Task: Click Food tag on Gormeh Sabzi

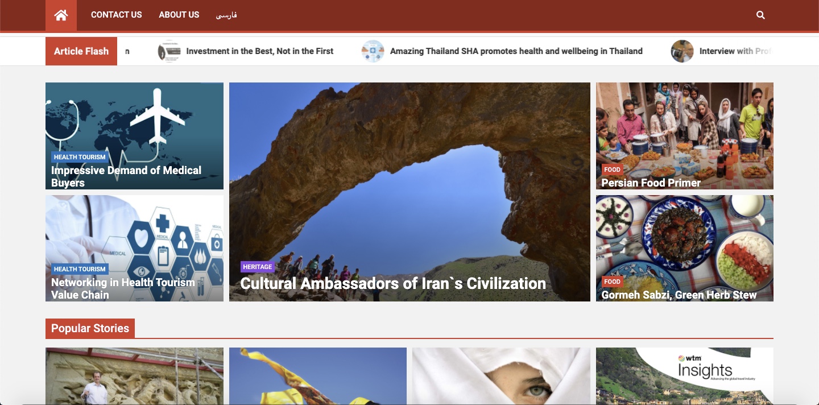Action: pyautogui.click(x=612, y=282)
